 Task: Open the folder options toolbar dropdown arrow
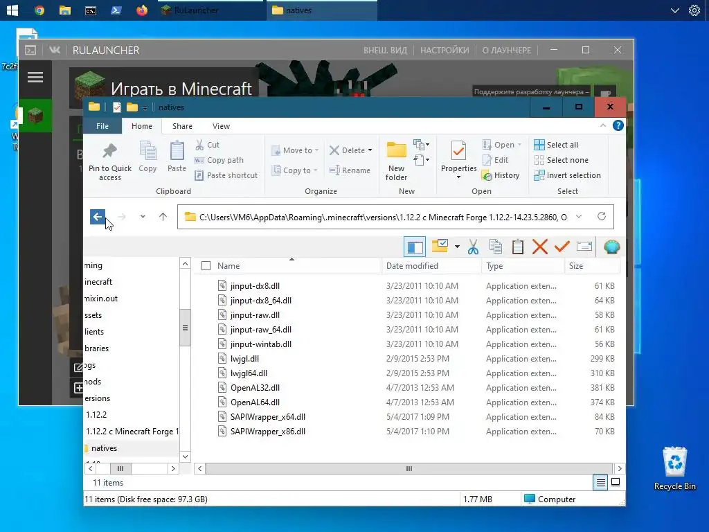pos(457,247)
